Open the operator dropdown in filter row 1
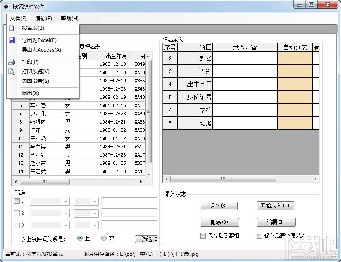 coord(86,201)
